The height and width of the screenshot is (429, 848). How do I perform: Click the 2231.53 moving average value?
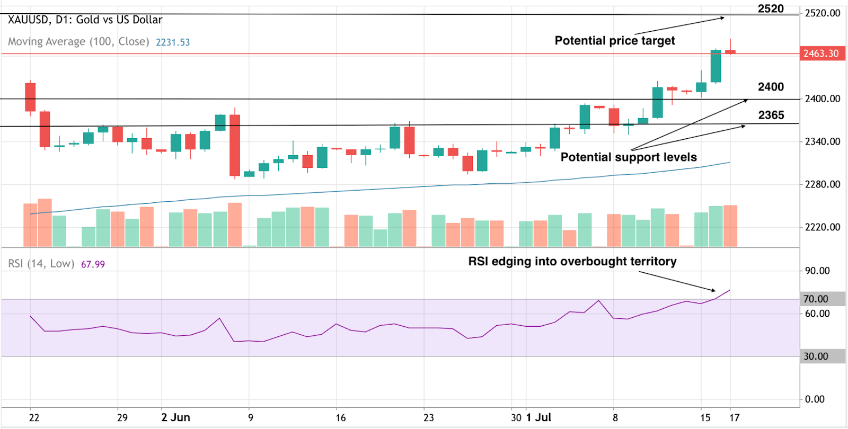click(173, 42)
